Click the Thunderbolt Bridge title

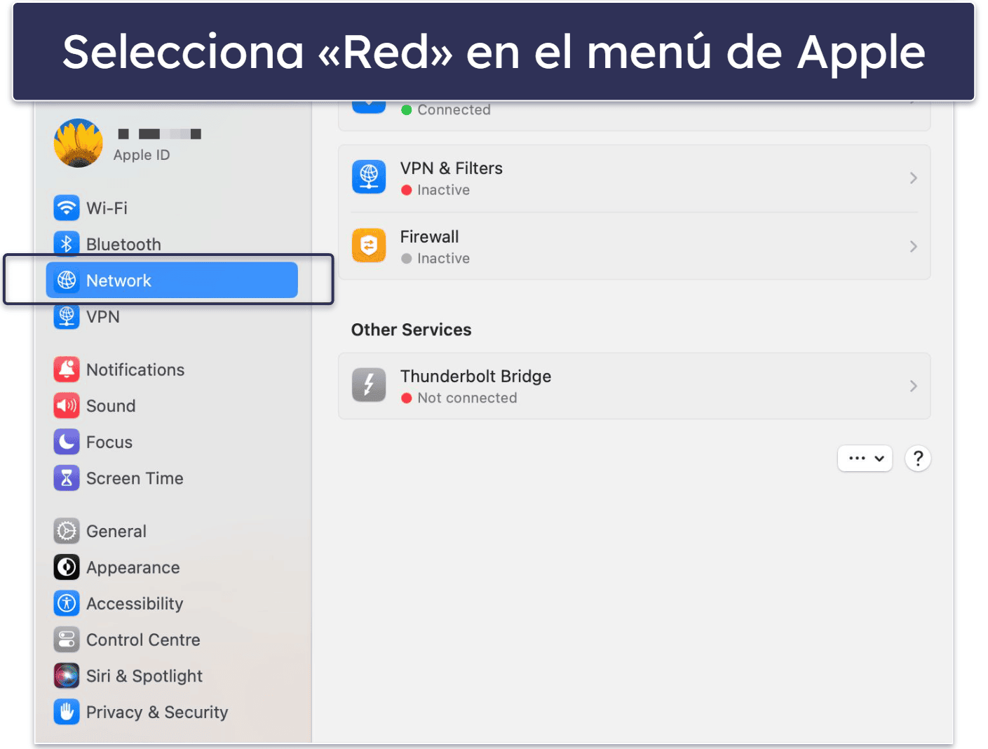tap(475, 377)
